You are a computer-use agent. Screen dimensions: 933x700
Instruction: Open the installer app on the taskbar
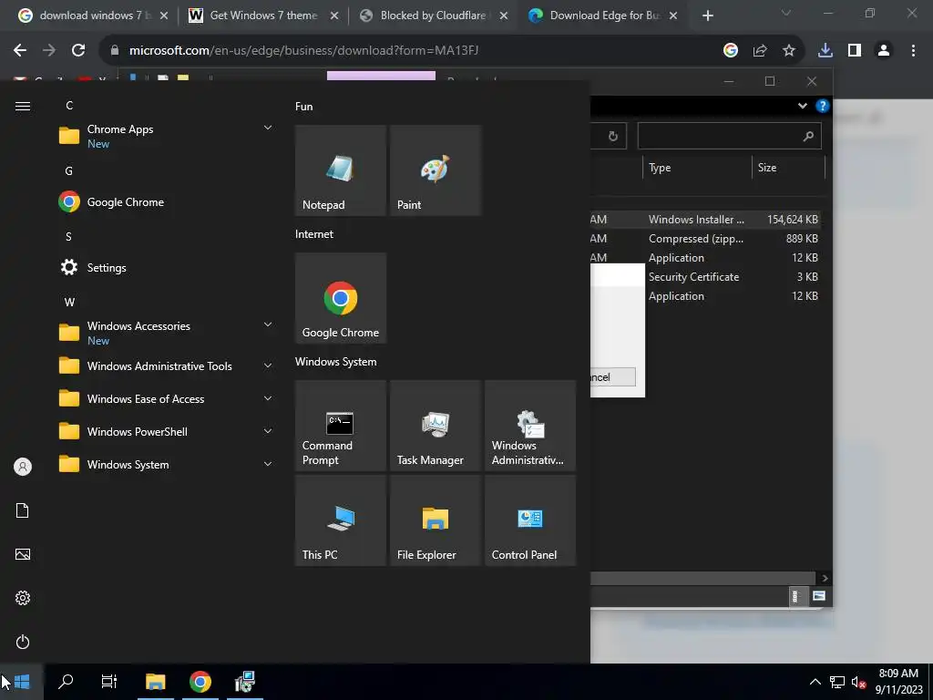point(244,682)
